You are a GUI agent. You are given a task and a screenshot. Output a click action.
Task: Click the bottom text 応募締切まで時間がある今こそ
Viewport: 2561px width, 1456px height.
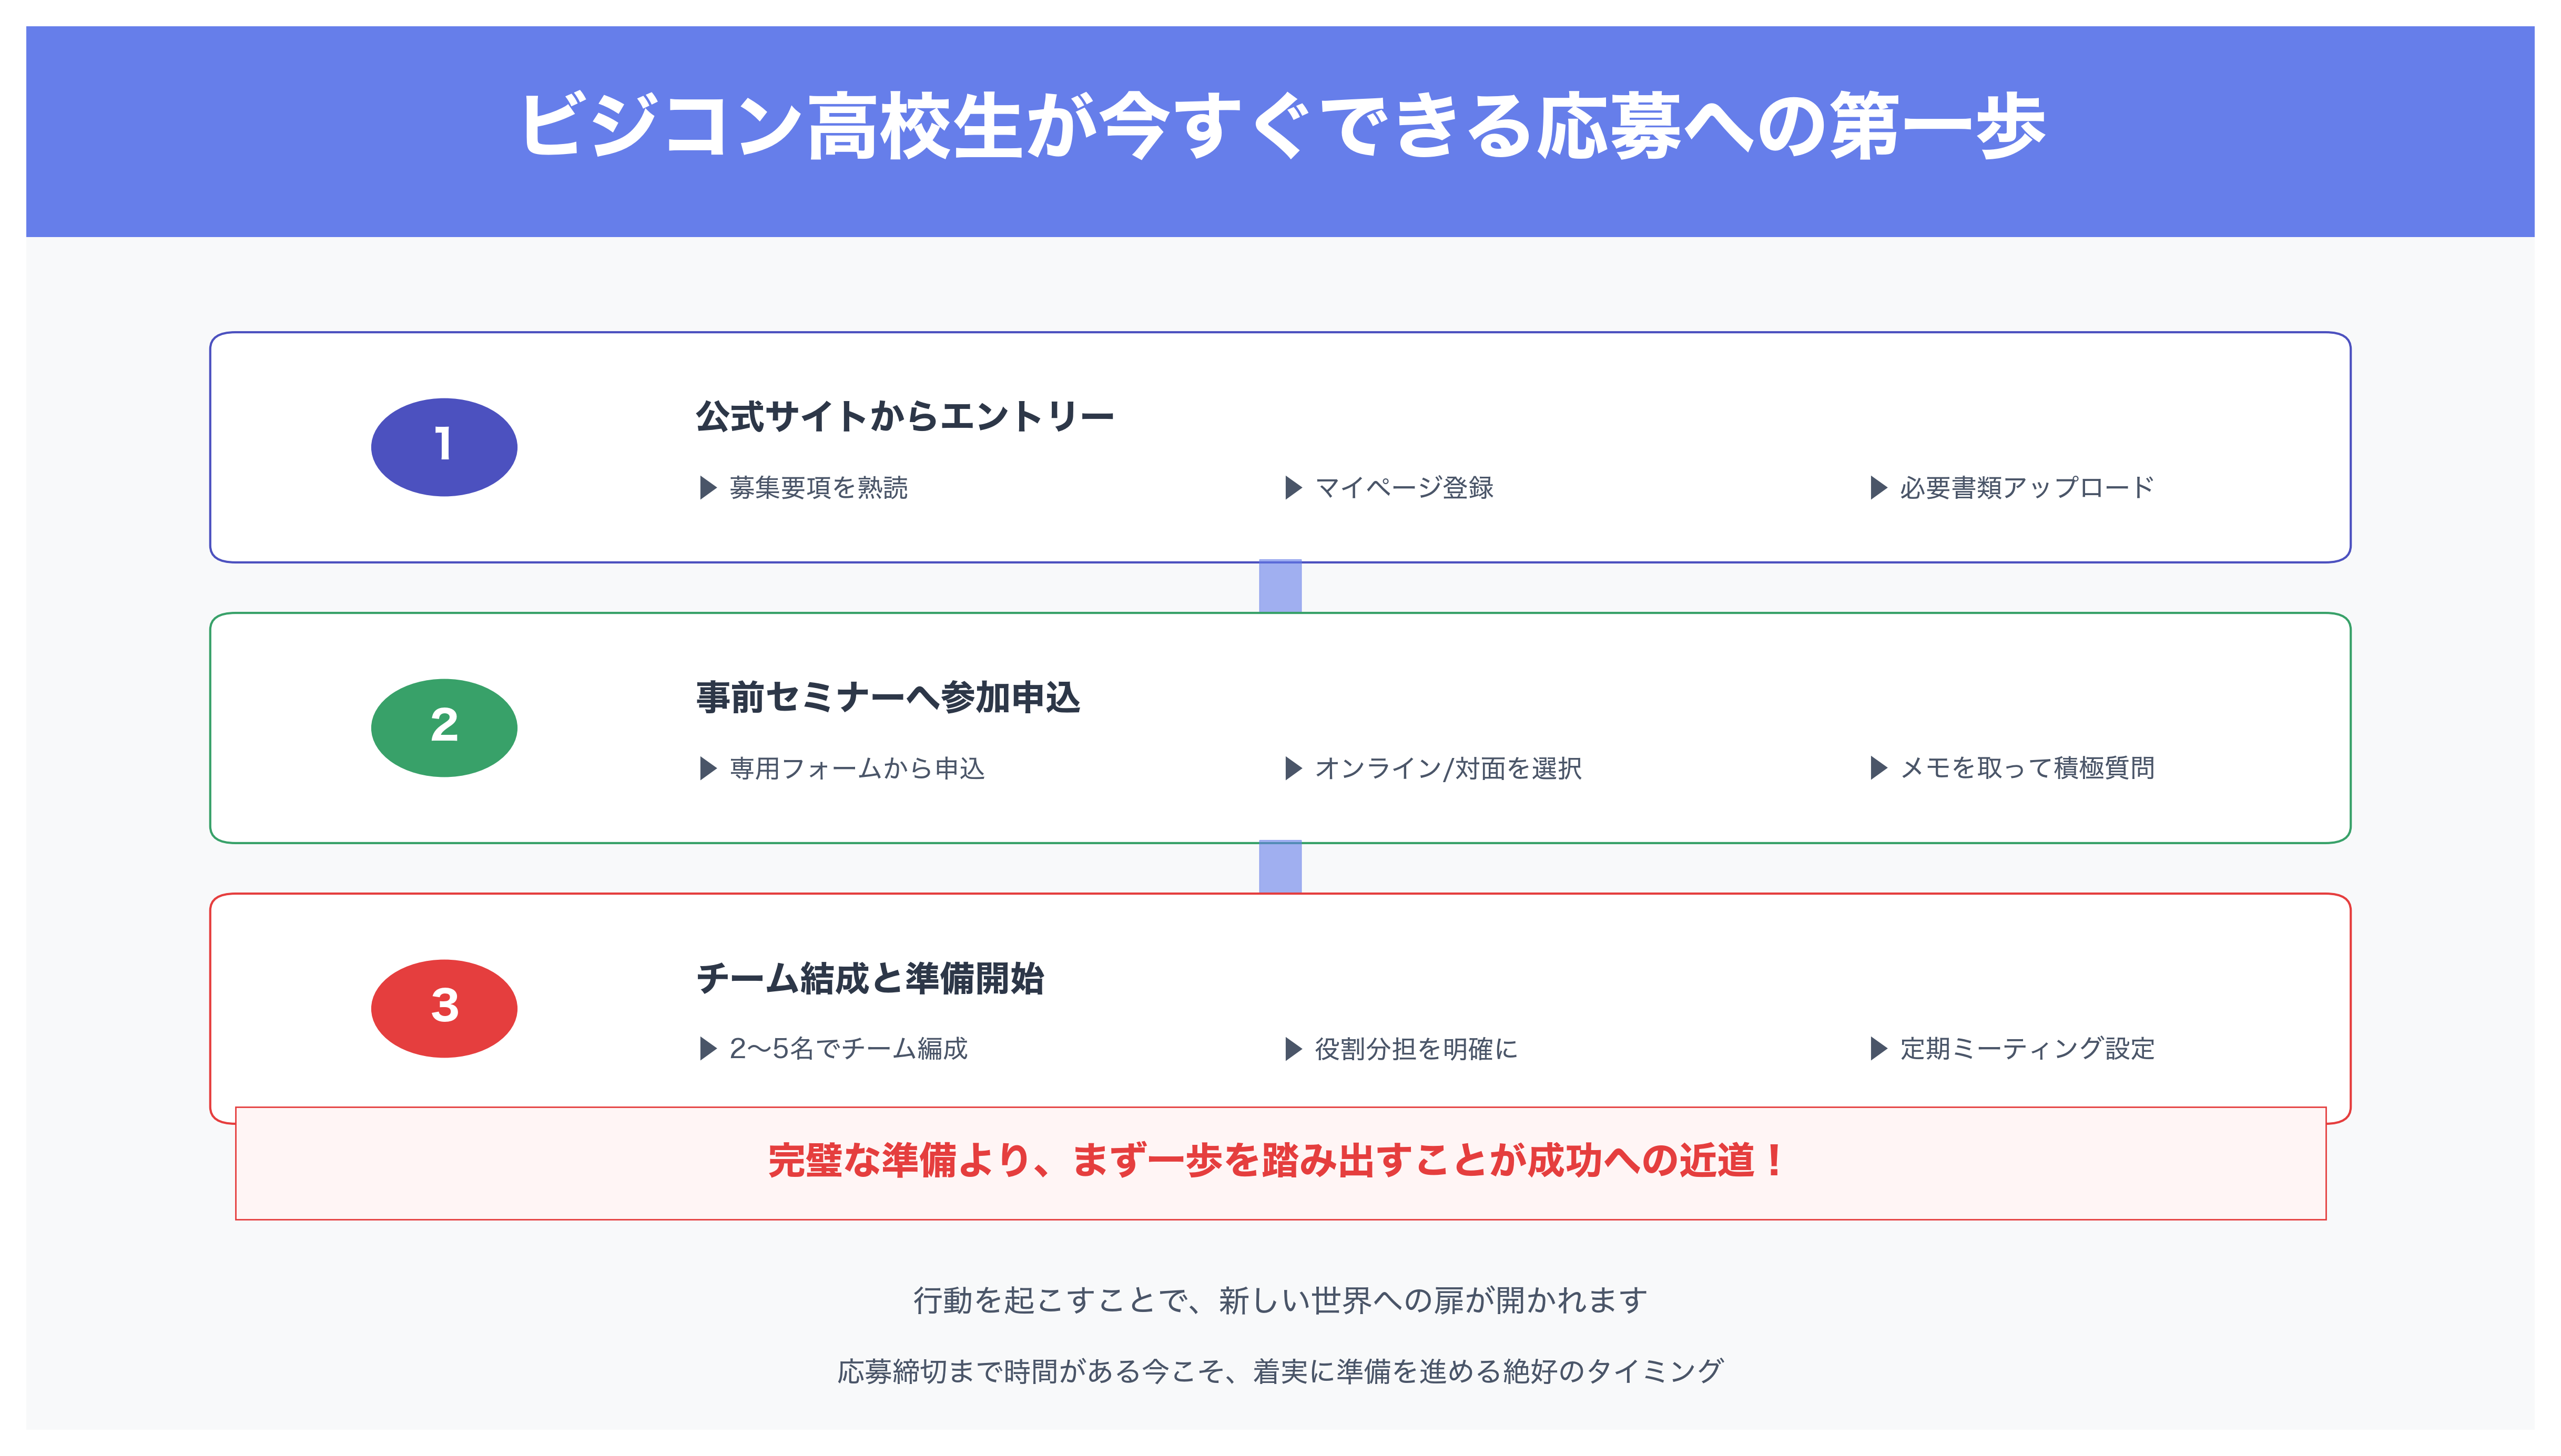1279,1371
